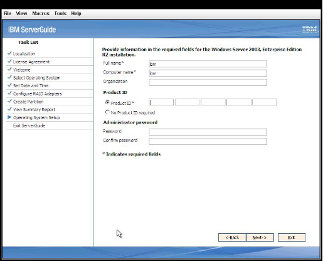
Task: Open the Help menu
Action: 76,13
